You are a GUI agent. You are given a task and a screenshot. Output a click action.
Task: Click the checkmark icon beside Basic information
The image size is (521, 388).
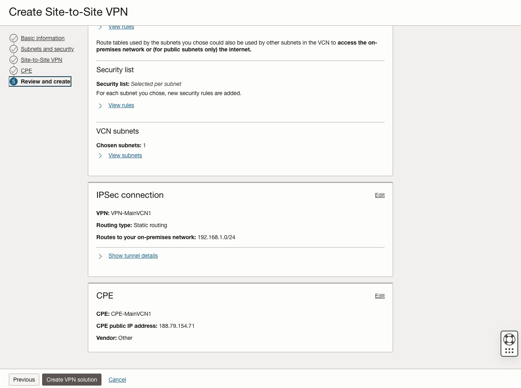tap(14, 38)
